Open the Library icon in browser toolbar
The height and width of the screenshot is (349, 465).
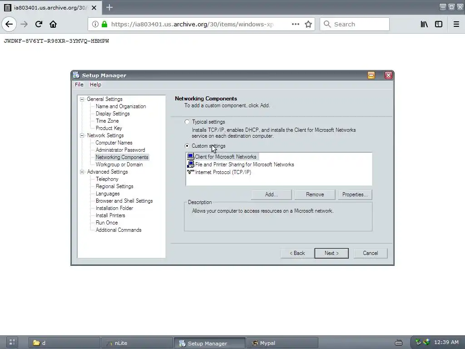click(x=424, y=24)
